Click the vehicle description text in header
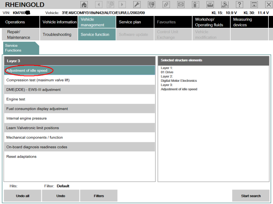The image size is (273, 204). point(103,13)
